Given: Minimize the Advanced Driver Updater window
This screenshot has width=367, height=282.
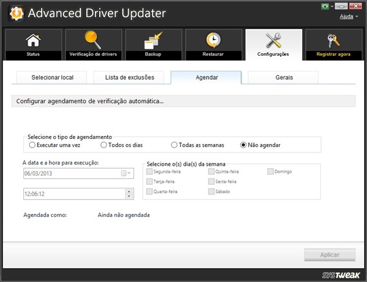Looking at the screenshot, I should [341, 6].
